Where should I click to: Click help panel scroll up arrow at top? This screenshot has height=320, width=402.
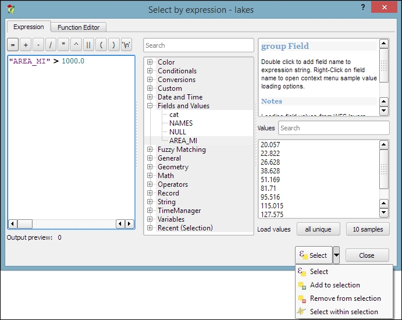click(383, 43)
